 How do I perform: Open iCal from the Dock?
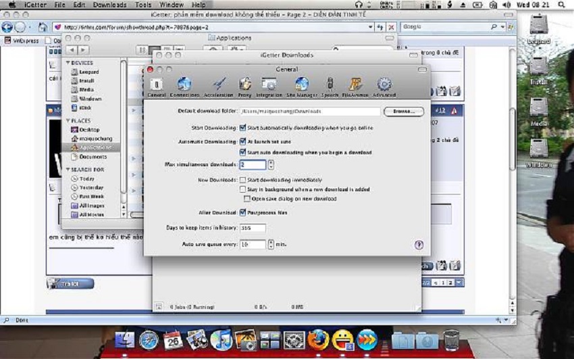[173, 340]
